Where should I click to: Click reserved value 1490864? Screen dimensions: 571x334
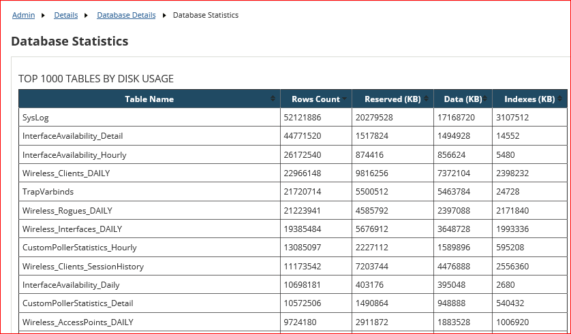[x=372, y=303]
